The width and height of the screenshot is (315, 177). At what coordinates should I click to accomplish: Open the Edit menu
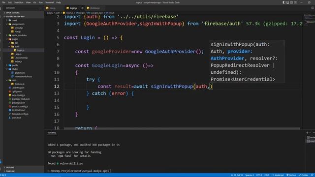point(10,2)
